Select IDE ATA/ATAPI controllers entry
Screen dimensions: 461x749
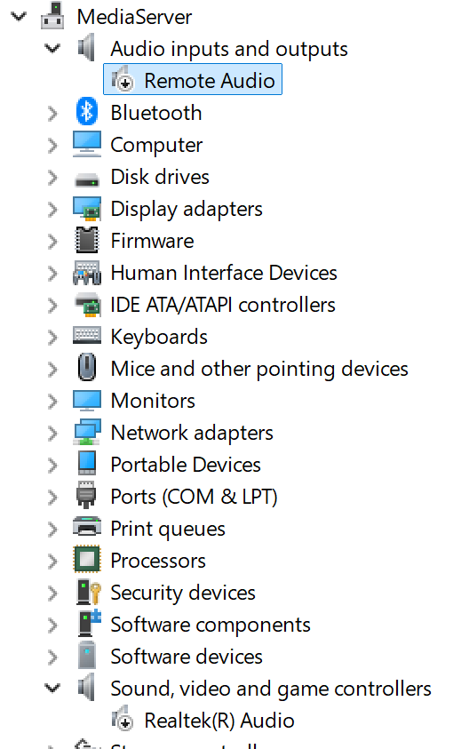(x=223, y=305)
